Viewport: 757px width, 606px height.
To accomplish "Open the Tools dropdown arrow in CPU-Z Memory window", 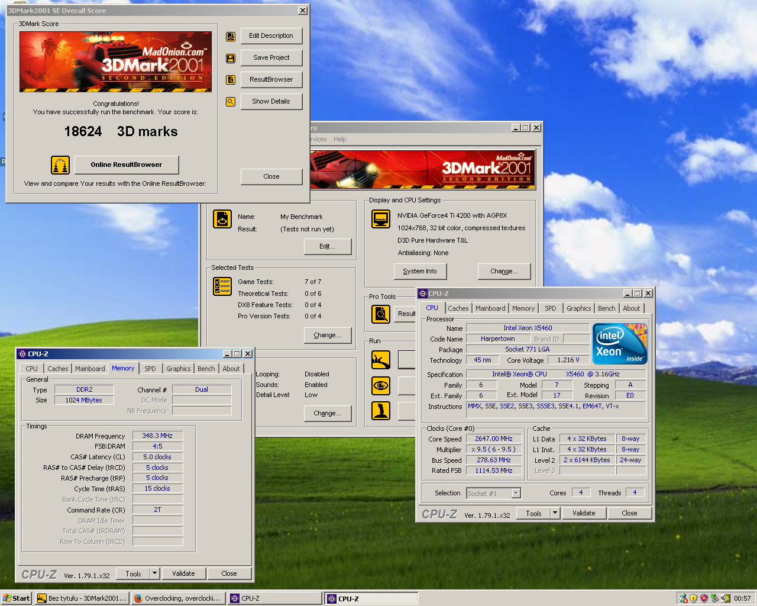I will click(154, 573).
